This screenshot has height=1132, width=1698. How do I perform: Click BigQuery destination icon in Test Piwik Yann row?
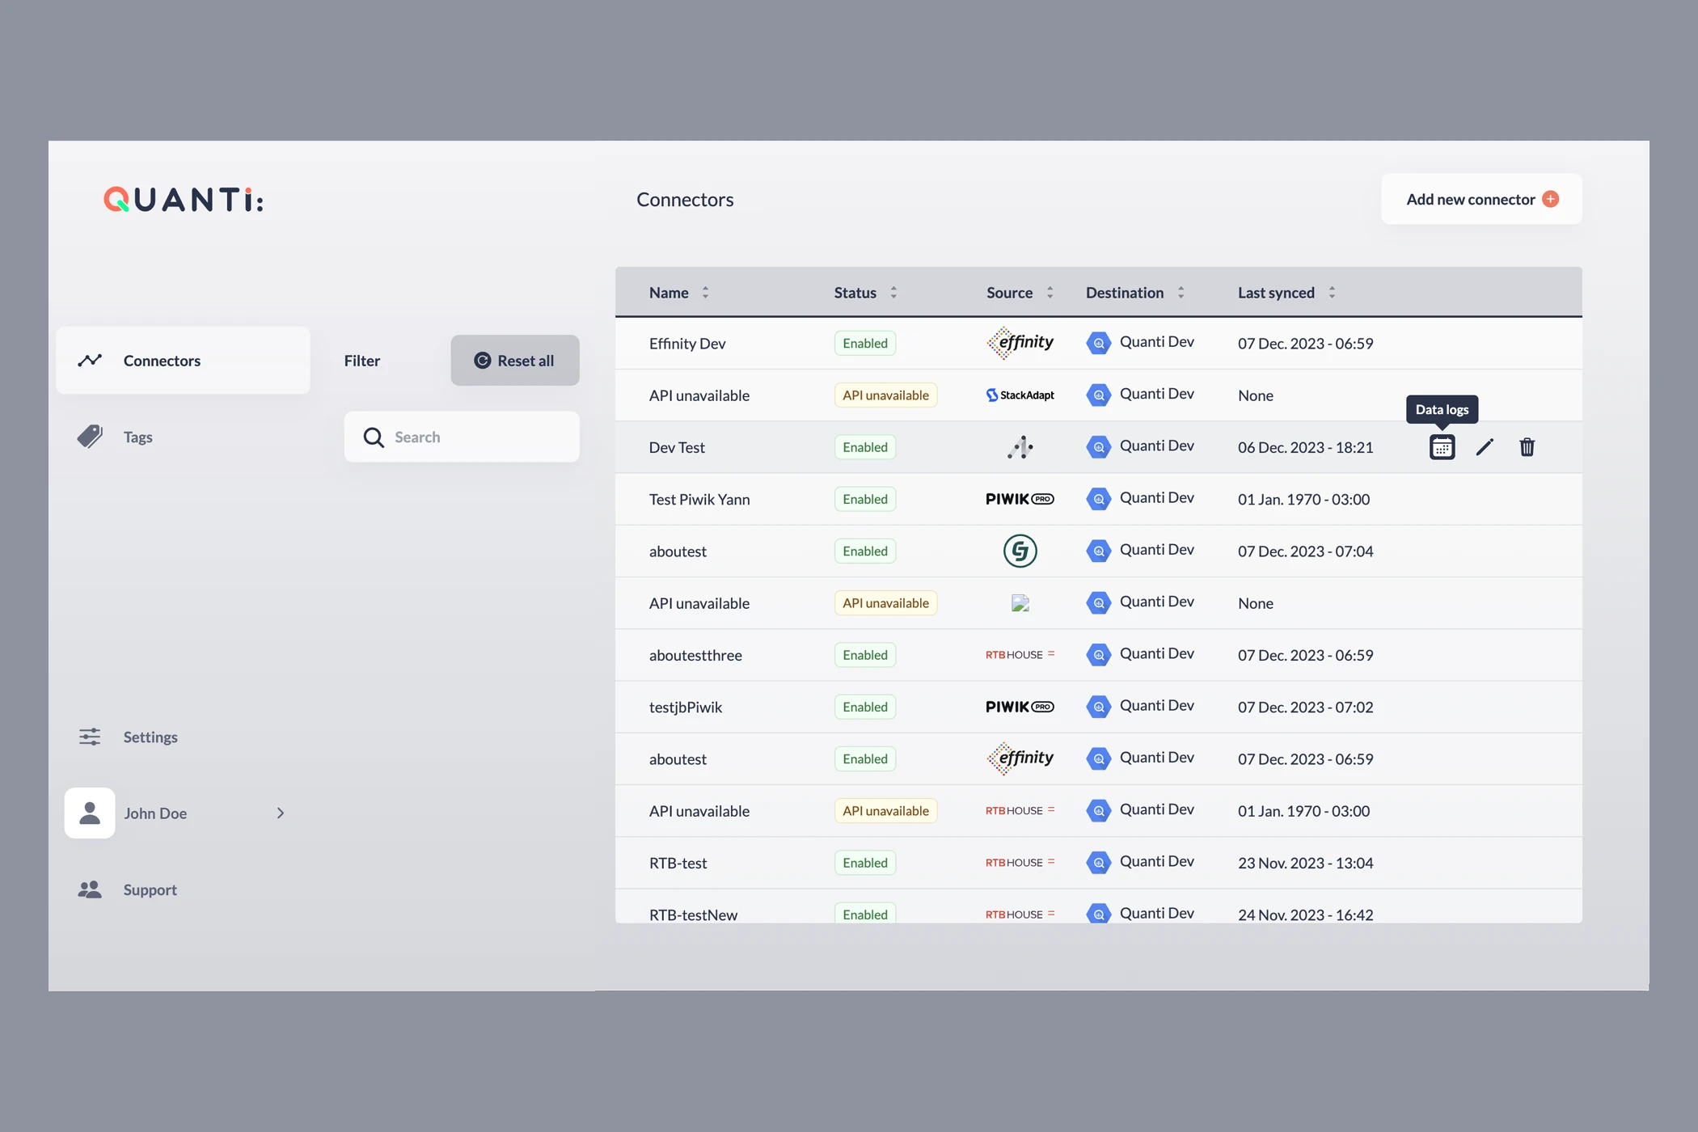pyautogui.click(x=1098, y=499)
